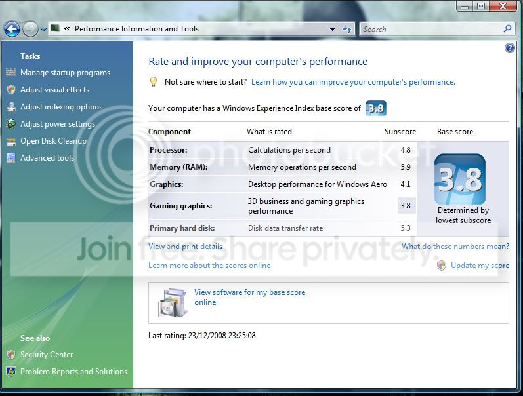The image size is (523, 396).
Task: Click the large 3.8 base score graphic
Action: [x=460, y=179]
